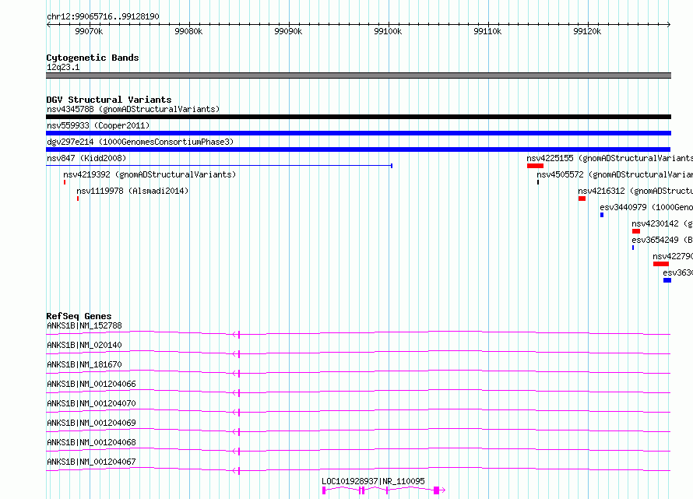
Task: Select the exon marker on NM_020140 transcript
Action: click(x=239, y=354)
